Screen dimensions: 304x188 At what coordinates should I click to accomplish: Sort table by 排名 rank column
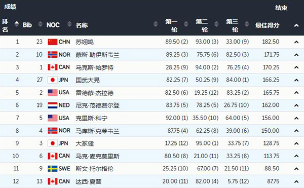[17, 24]
